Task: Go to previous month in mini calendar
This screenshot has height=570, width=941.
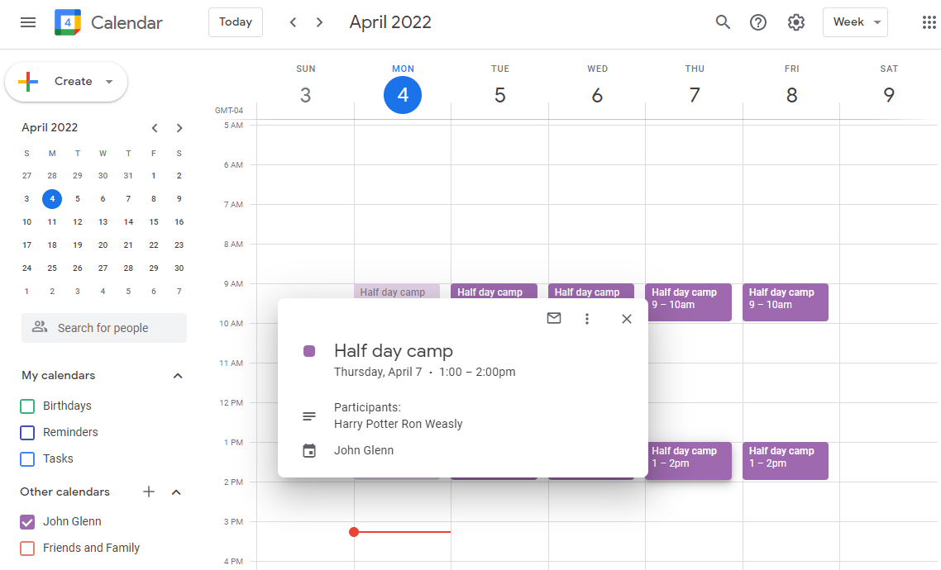Action: click(x=155, y=128)
